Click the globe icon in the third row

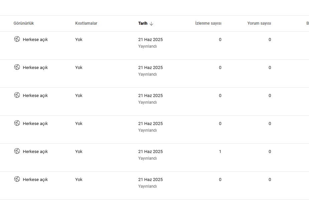[x=17, y=95]
